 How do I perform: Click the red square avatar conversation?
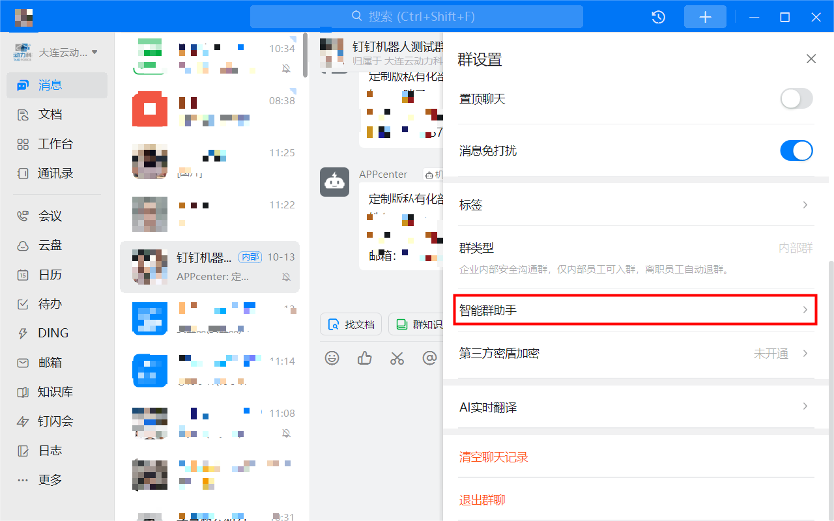(150, 109)
